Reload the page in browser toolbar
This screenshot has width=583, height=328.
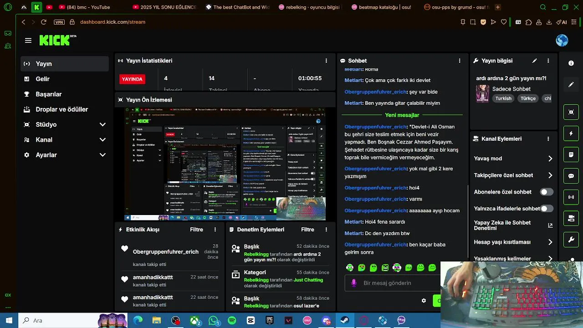(44, 22)
